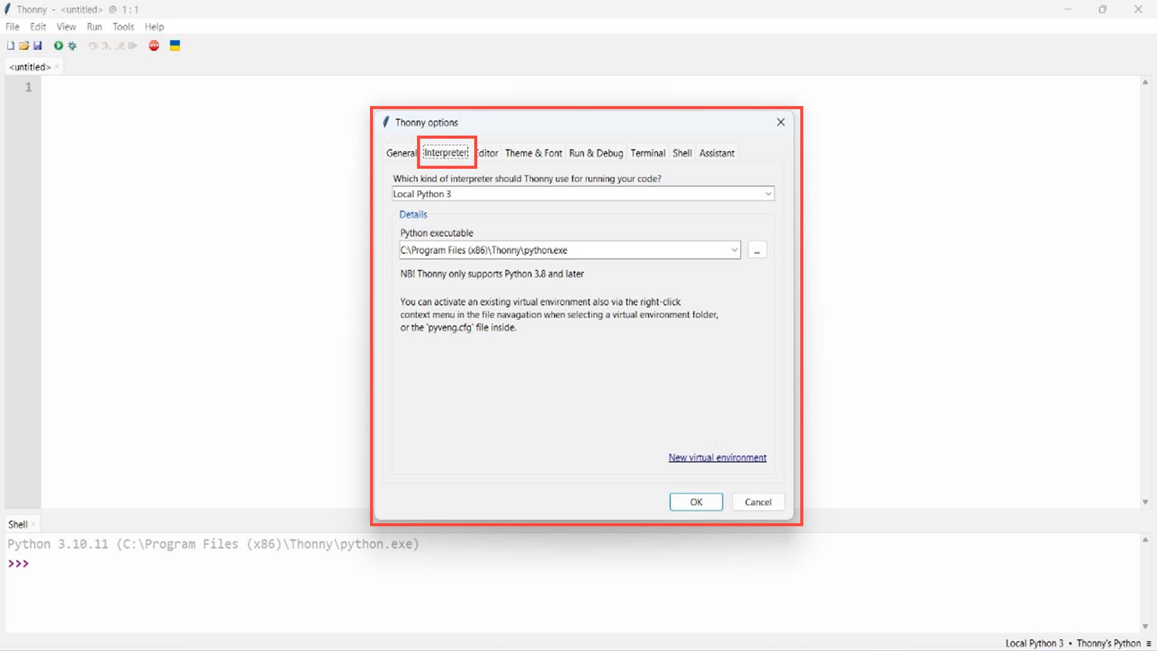This screenshot has height=651, width=1157.
Task: Open the Tools menu
Action: click(x=123, y=27)
